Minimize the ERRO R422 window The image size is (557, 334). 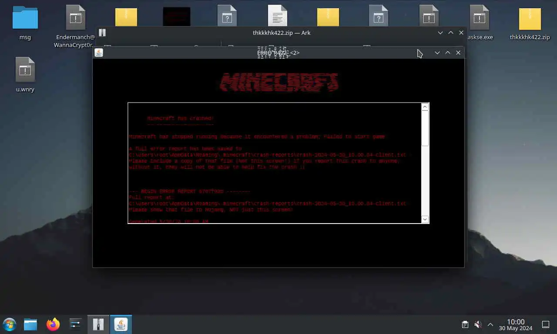437,53
